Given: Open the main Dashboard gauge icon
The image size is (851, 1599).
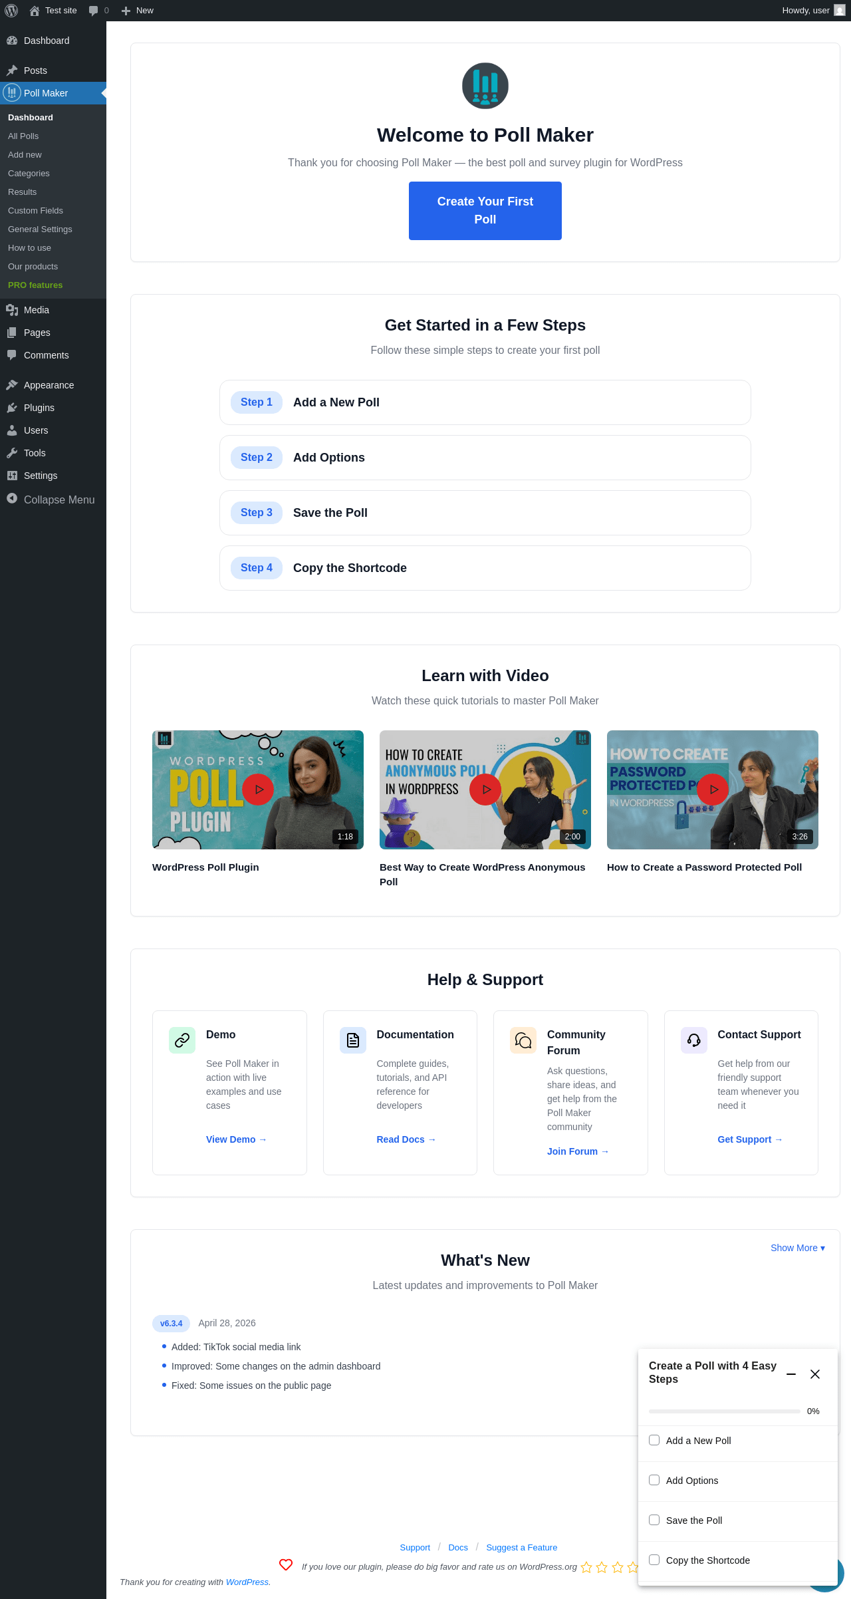Looking at the screenshot, I should 12,41.
